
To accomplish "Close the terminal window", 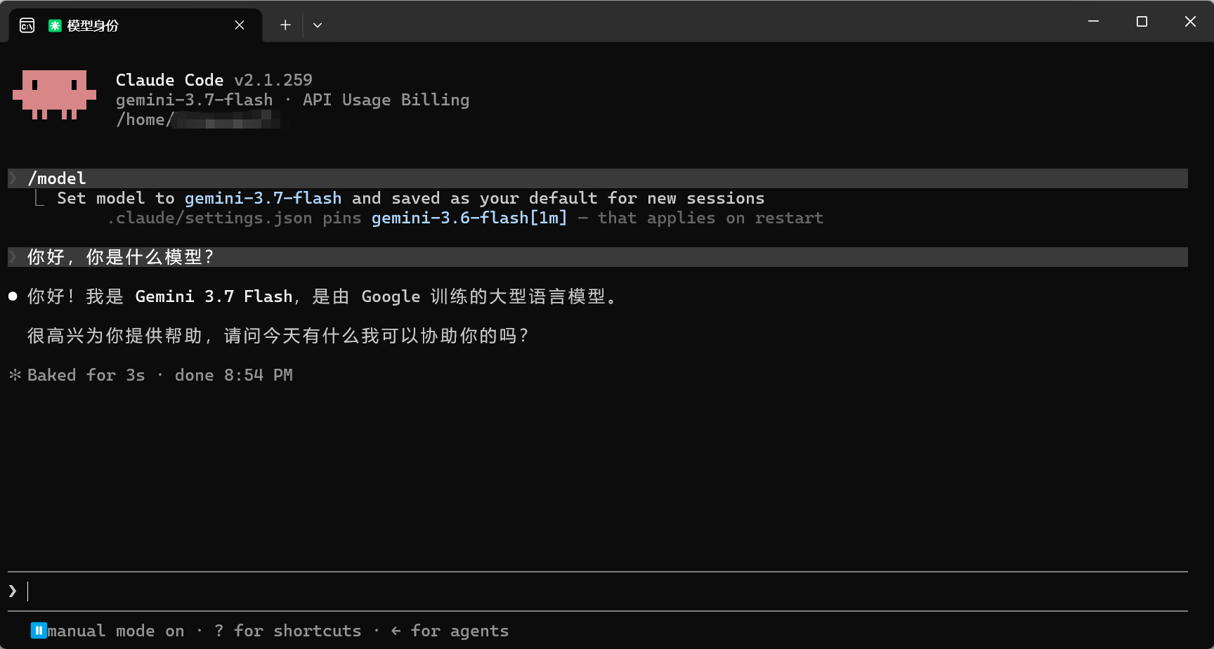I will 1190,22.
